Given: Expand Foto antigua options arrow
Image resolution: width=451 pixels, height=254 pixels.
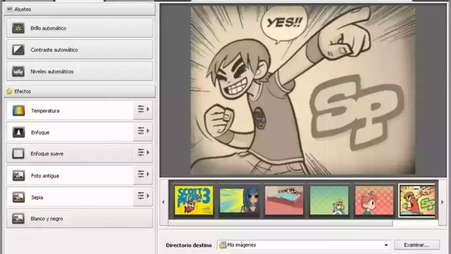Looking at the screenshot, I should [148, 174].
